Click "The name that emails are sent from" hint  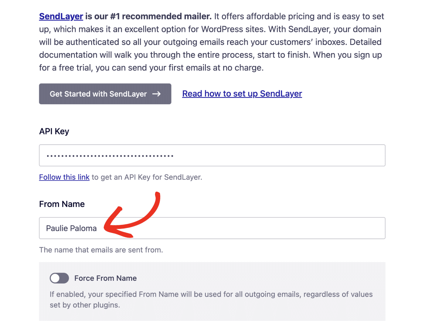[101, 250]
